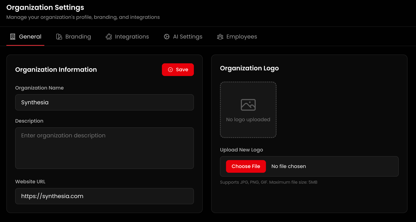Viewport: 416px width, 222px height.
Task: Click the Branding tab's palette icon
Action: pos(59,37)
